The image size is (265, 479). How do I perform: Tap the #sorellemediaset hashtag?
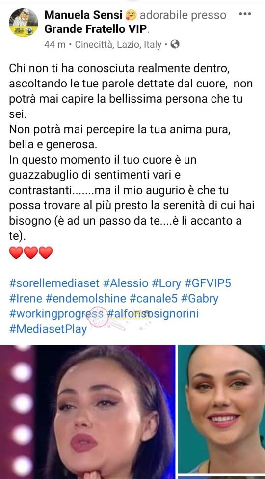pyautogui.click(x=54, y=283)
